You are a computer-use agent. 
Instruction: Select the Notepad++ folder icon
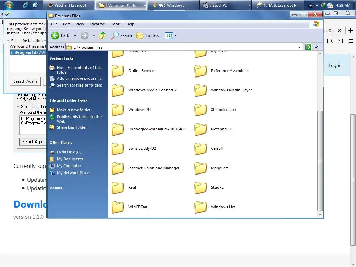201,129
